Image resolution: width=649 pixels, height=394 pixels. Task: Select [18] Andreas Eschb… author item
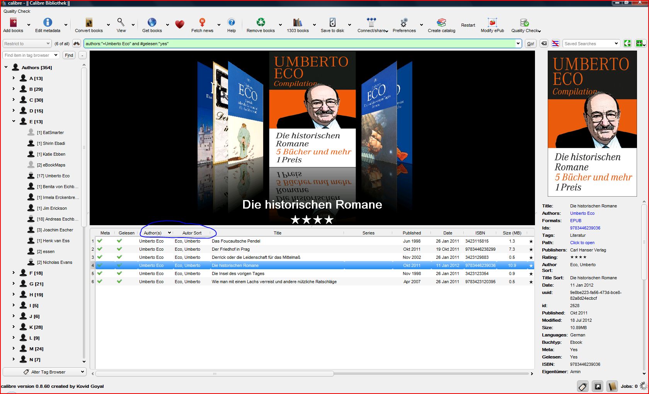(x=58, y=219)
